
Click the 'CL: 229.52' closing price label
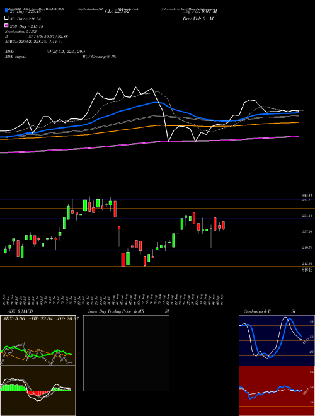[x=117, y=11]
